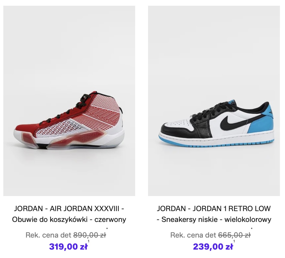Viewport: 285px width, 258px height.
Task: Click the asterisk footnote beside 665,00 zł
Action: (252, 228)
